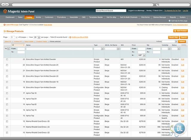
Task: Open the per page view count dropdown
Action: click(x=37, y=37)
